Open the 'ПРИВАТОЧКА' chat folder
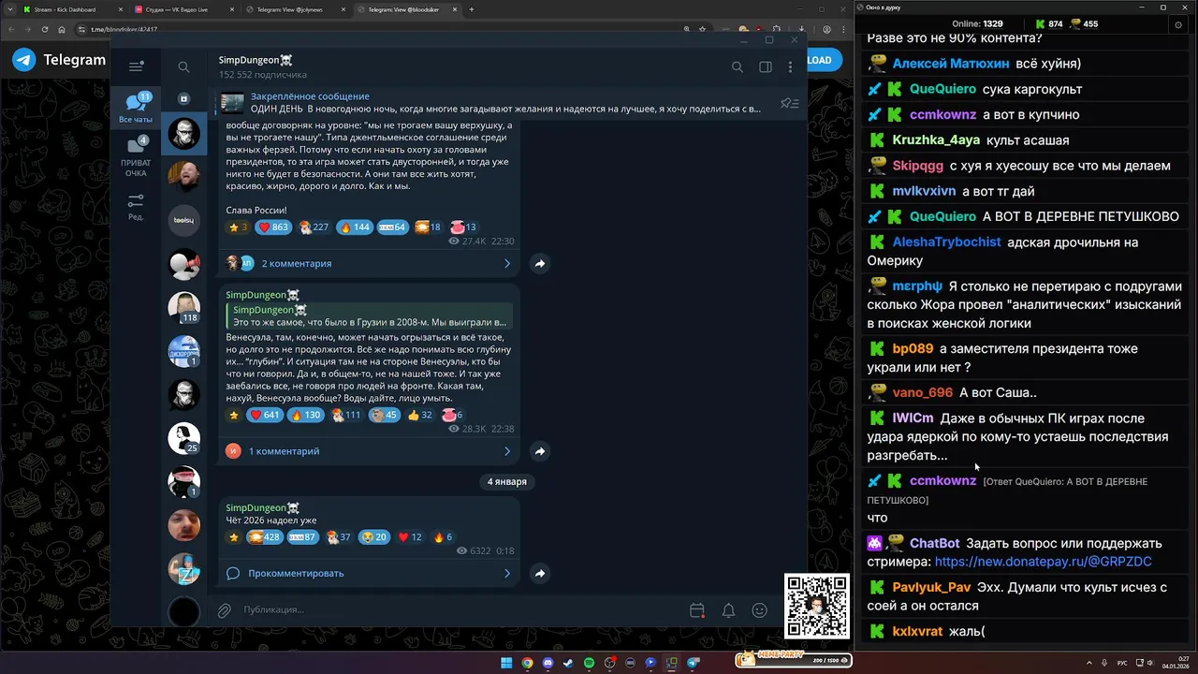This screenshot has height=674, width=1198. [136, 156]
